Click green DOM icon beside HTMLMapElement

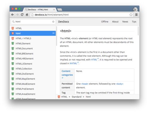click(x=13, y=79)
